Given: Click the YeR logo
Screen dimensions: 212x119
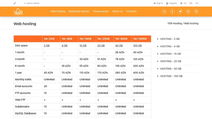Looking at the screenshot, I should (18, 11).
